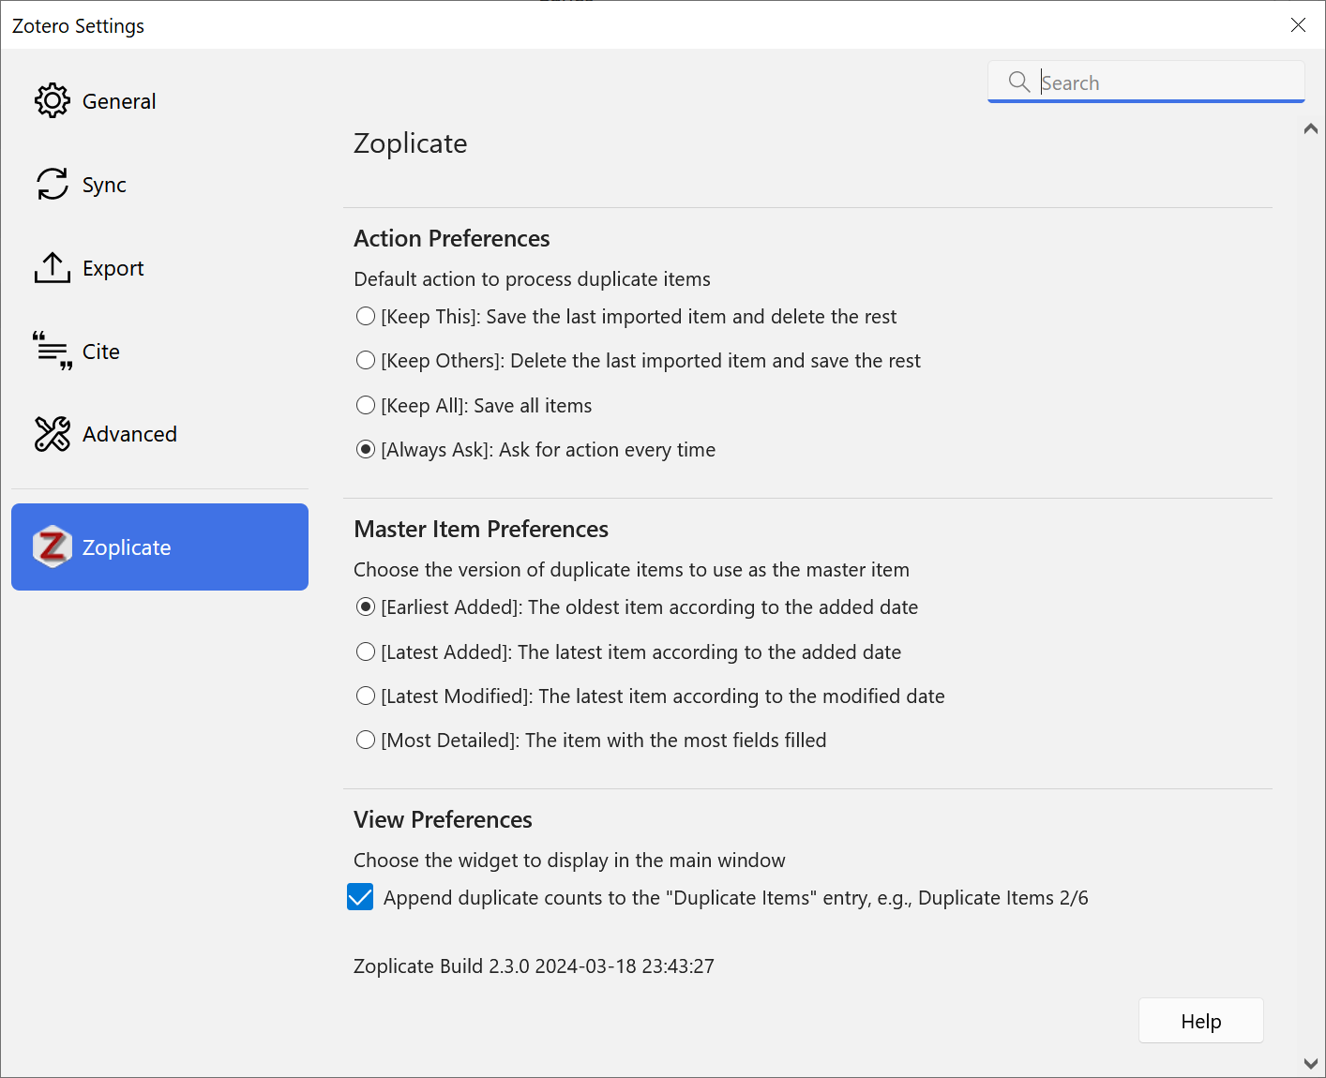
Task: Uncheck Append duplicate counts checkbox
Action: coord(360,897)
